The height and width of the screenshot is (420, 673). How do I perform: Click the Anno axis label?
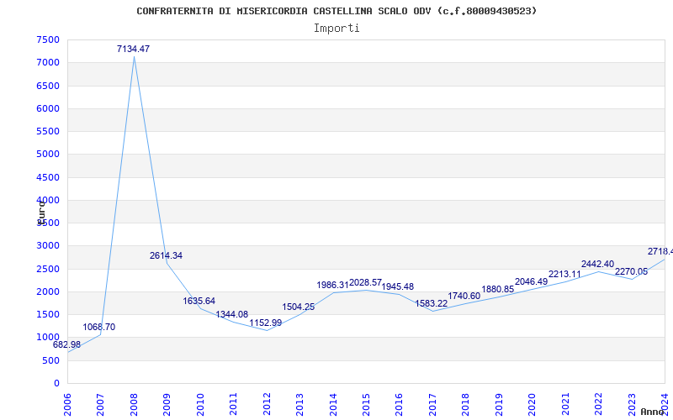tap(653, 412)
